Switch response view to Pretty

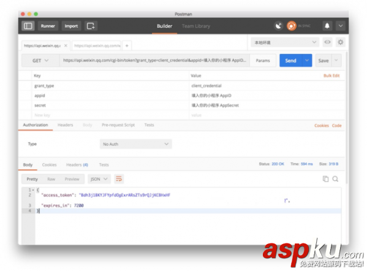coord(32,179)
